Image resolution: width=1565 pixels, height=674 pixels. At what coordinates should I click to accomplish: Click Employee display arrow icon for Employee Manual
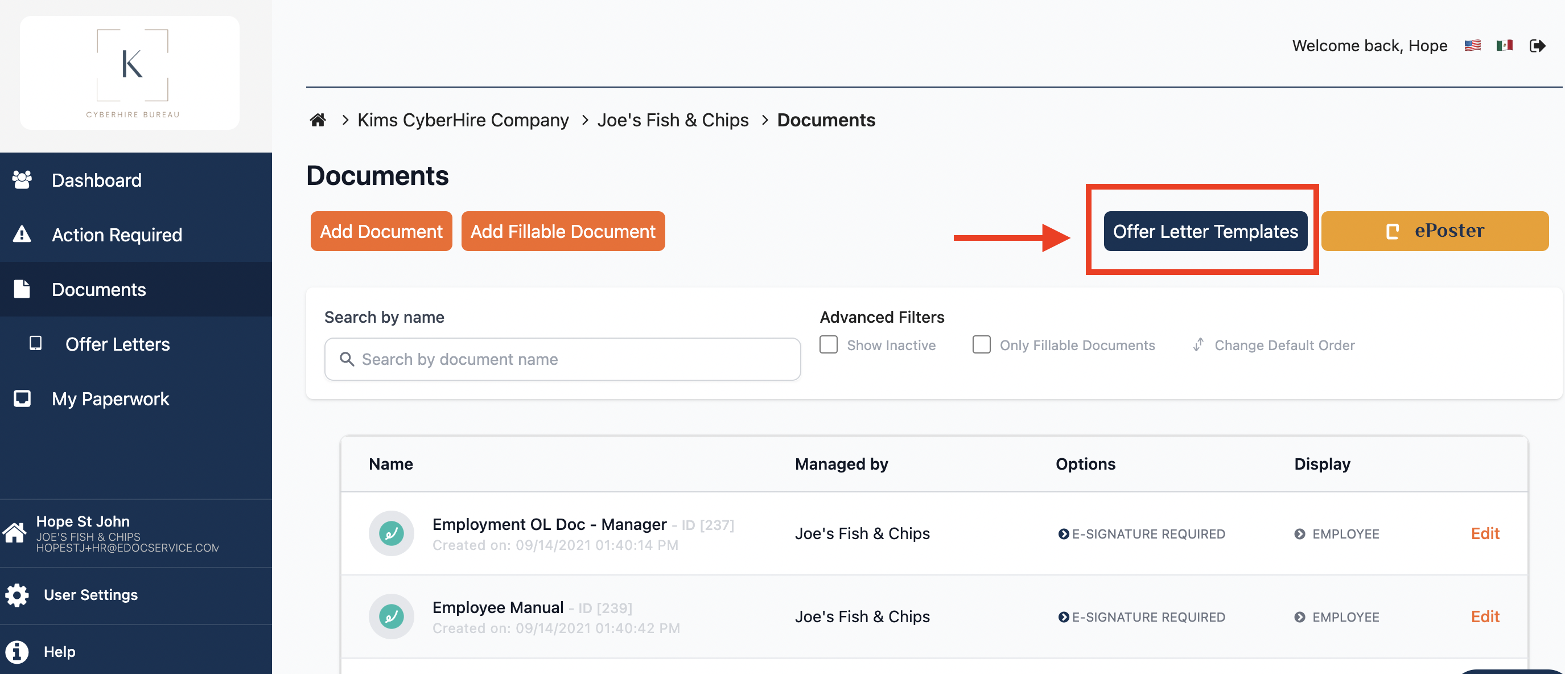[x=1299, y=617]
